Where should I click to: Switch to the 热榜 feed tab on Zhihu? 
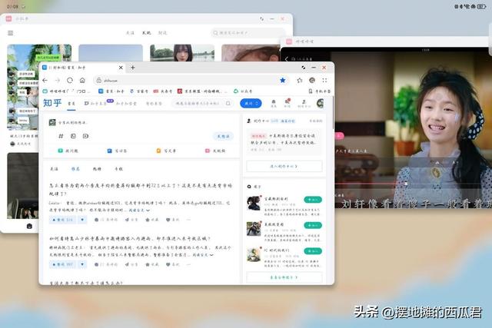coord(97,169)
